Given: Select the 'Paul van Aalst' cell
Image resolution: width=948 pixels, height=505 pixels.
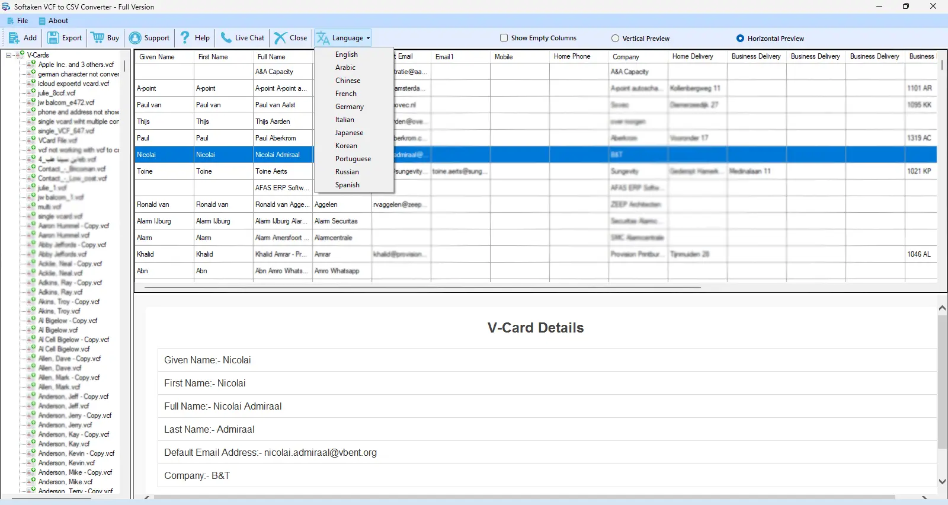Looking at the screenshot, I should pyautogui.click(x=283, y=105).
